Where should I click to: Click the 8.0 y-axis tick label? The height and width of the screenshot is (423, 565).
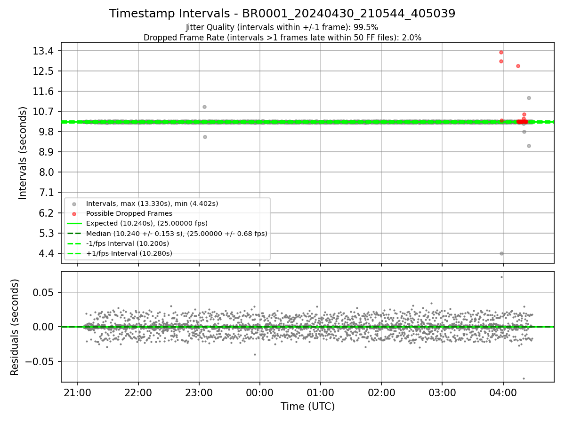[46, 172]
